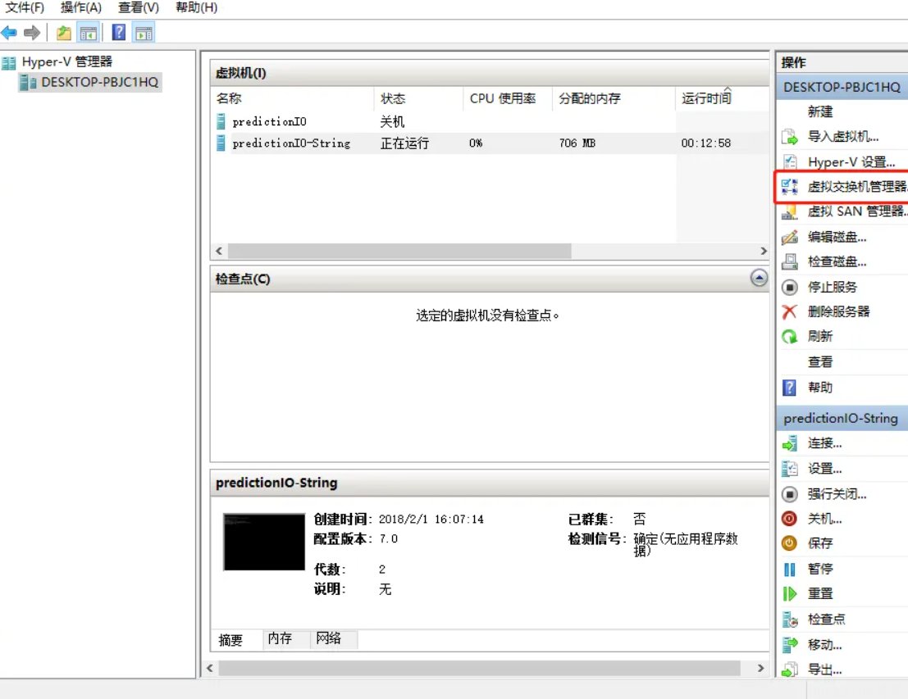
Task: Click the Hyper-V 设置 icon
Action: click(x=789, y=162)
